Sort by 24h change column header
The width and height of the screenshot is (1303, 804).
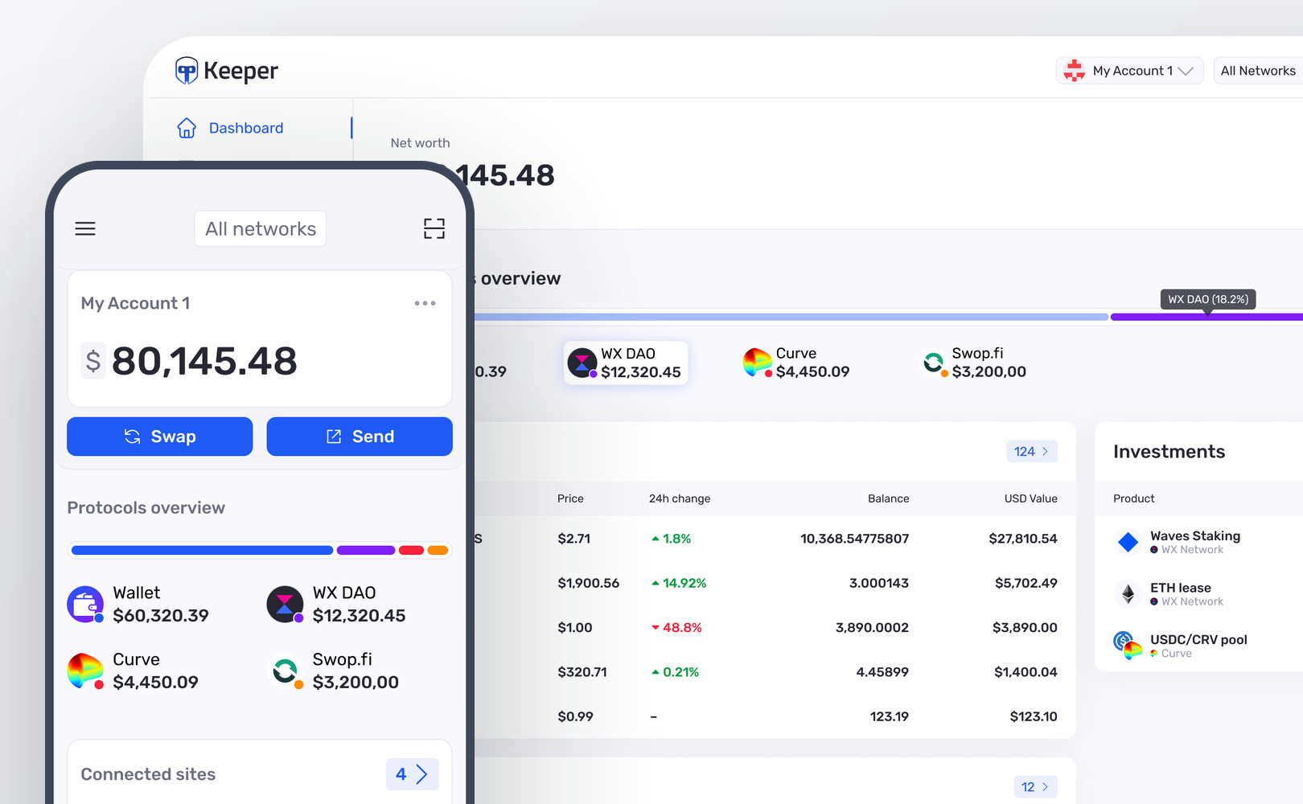[680, 498]
